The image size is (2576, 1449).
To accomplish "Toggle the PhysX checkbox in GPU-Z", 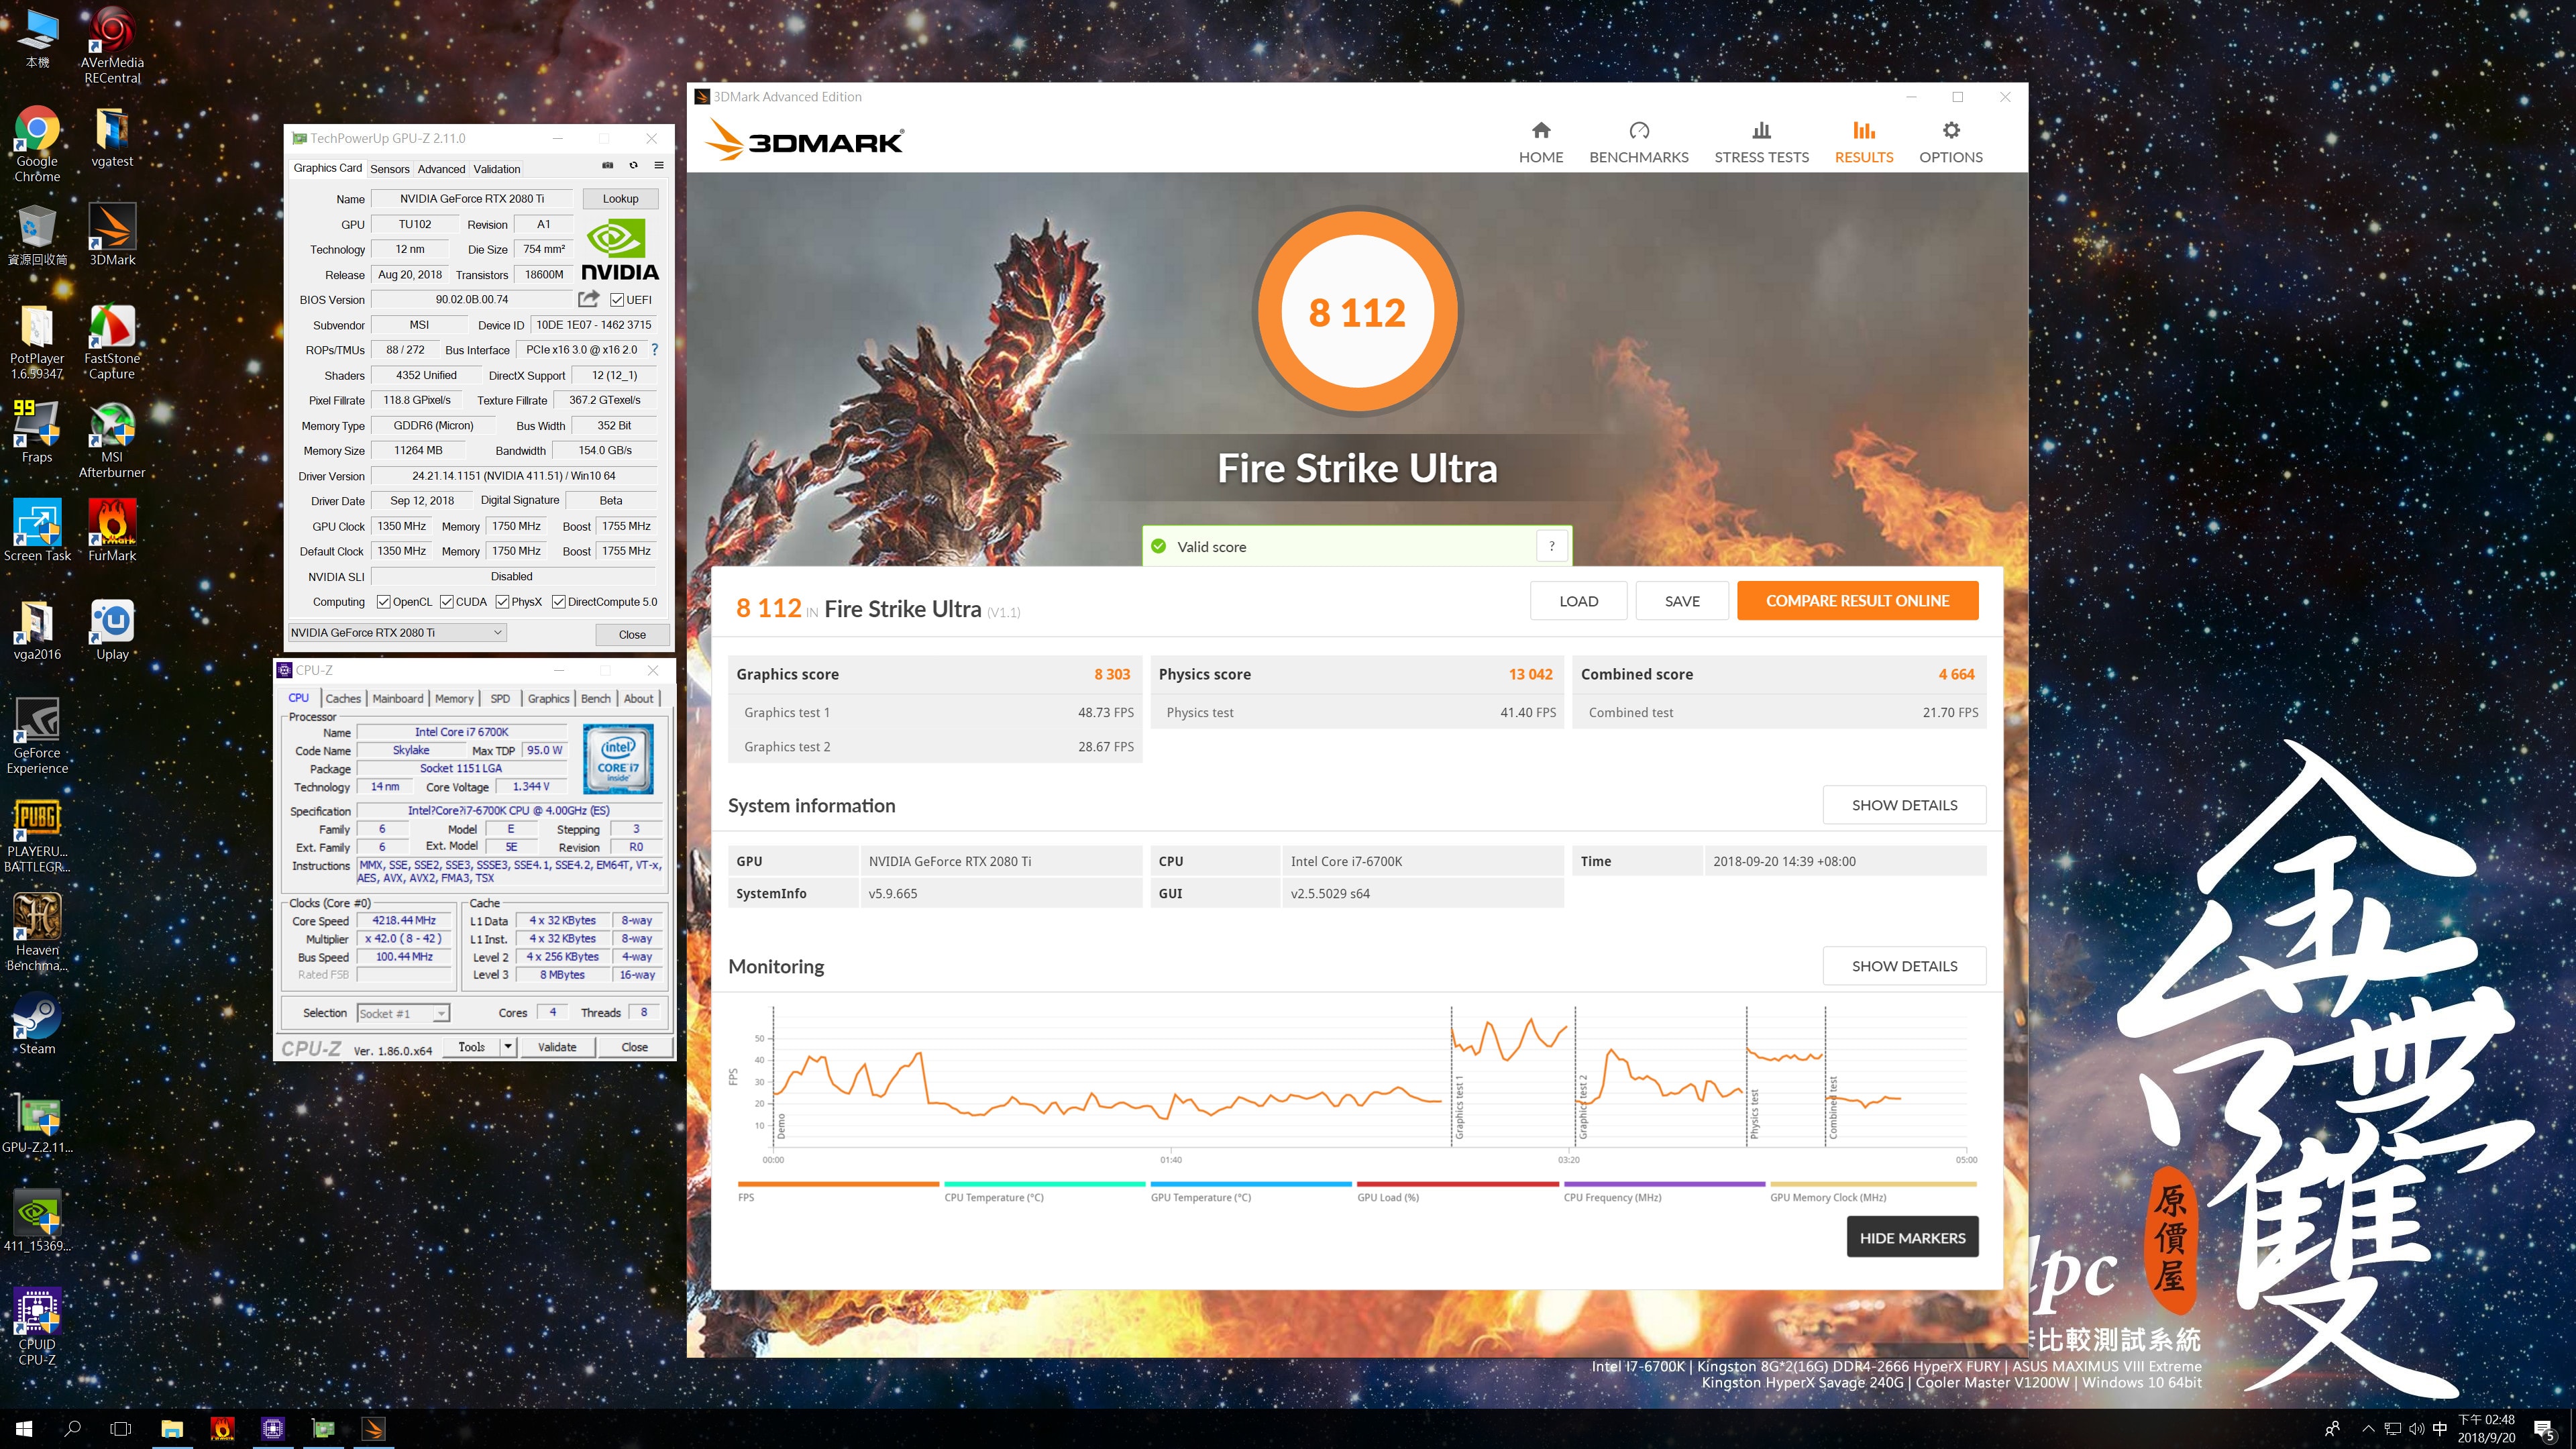I will (x=502, y=602).
